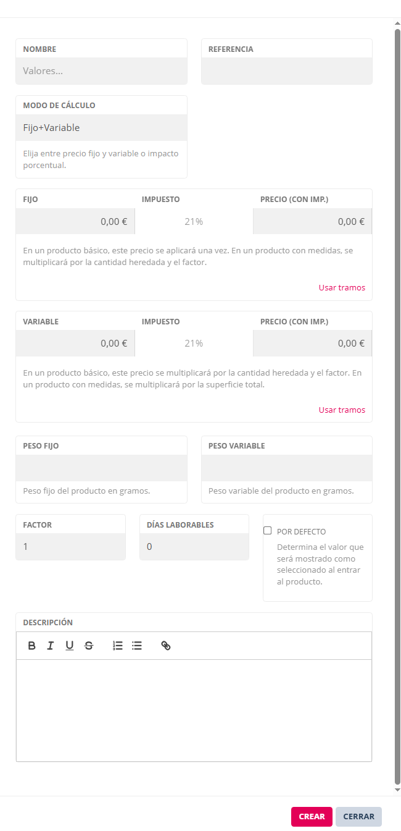Select the Fijo price field

click(75, 221)
